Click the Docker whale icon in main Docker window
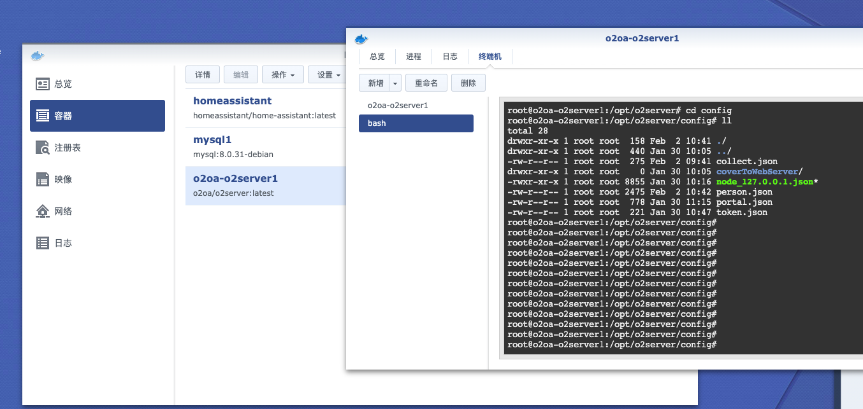This screenshot has height=409, width=863. pos(38,56)
